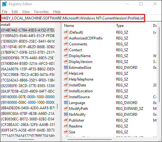Click the Contact value string icon
162x142 pixels.
(66, 50)
